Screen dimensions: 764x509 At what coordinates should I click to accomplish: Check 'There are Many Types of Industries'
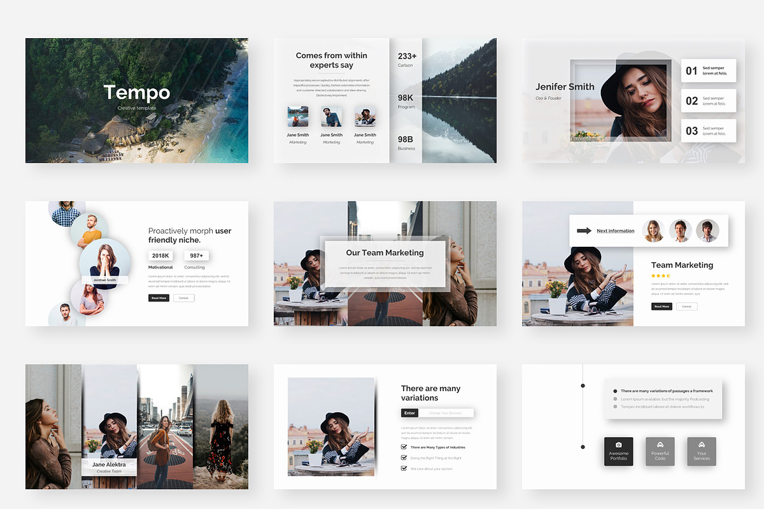[403, 447]
